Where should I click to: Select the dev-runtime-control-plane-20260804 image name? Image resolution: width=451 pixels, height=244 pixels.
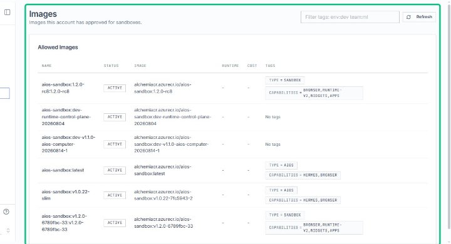(x=66, y=117)
